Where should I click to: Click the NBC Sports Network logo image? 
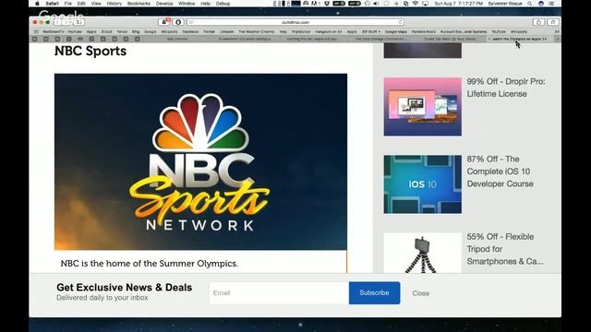[x=200, y=162]
